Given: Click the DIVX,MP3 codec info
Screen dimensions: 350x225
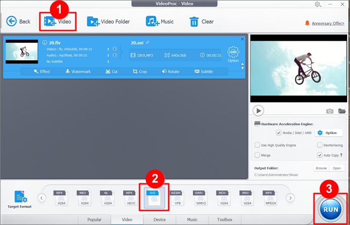Looking at the screenshot, I should coord(142,55).
